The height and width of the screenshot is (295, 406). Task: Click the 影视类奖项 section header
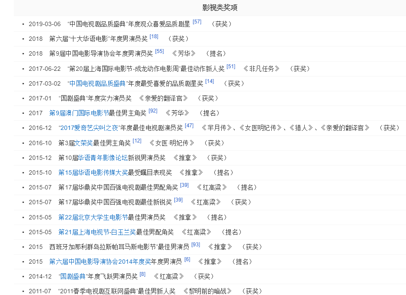tap(220, 7)
